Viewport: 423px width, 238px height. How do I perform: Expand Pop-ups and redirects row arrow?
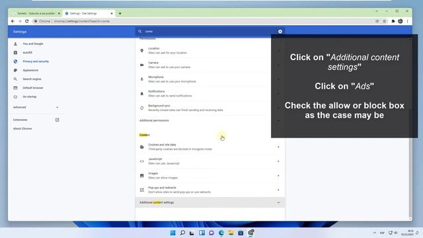coord(278,190)
